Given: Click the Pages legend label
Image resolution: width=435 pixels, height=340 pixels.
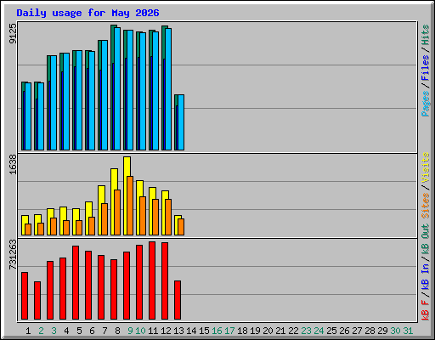Looking at the screenshot, I should [x=426, y=104].
